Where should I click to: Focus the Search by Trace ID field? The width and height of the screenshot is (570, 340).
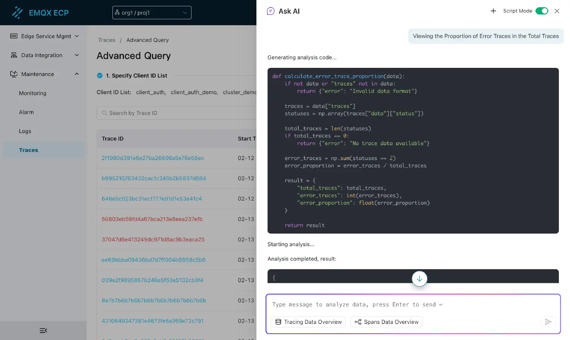tap(178, 113)
